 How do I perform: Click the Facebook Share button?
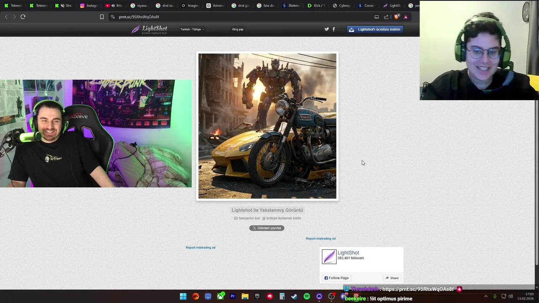point(392,278)
